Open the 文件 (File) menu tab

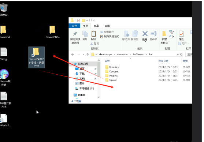[74, 26]
